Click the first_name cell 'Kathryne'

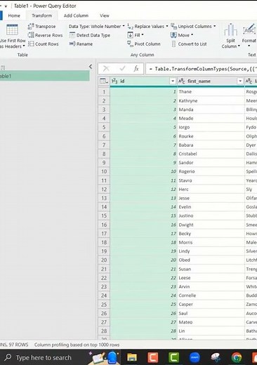pos(211,101)
